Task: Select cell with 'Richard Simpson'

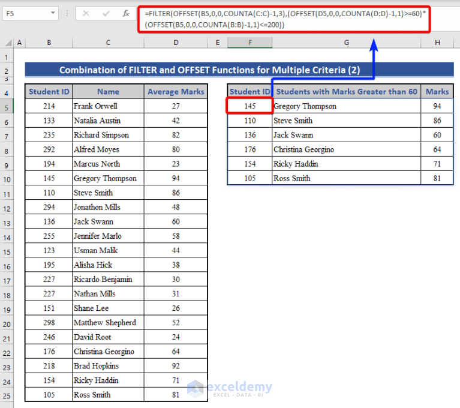Action: [108, 135]
